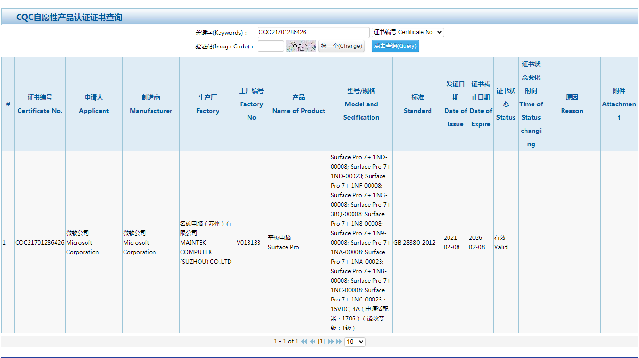
Task: Select factory number V013133 cell
Action: 251,242
